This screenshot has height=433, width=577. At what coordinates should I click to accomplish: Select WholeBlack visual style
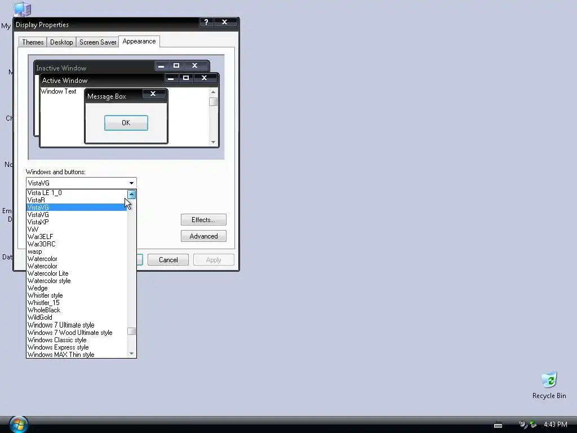[x=77, y=311]
